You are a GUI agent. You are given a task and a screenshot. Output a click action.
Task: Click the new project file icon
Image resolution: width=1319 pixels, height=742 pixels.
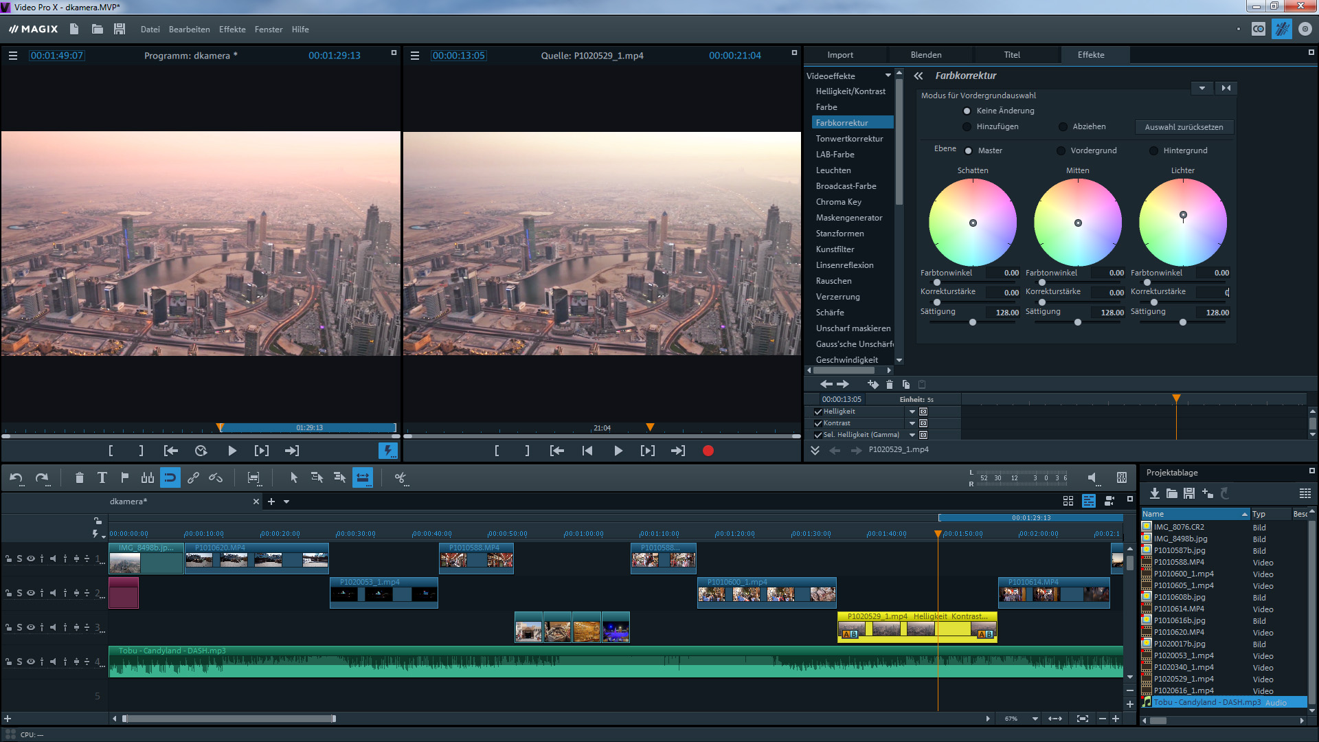pyautogui.click(x=74, y=29)
